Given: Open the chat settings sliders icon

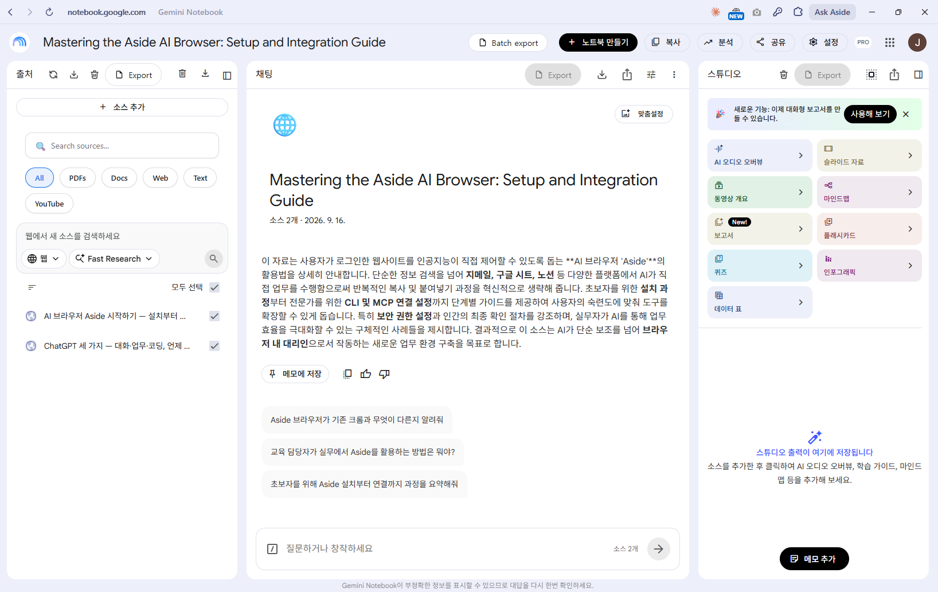Looking at the screenshot, I should pos(651,75).
